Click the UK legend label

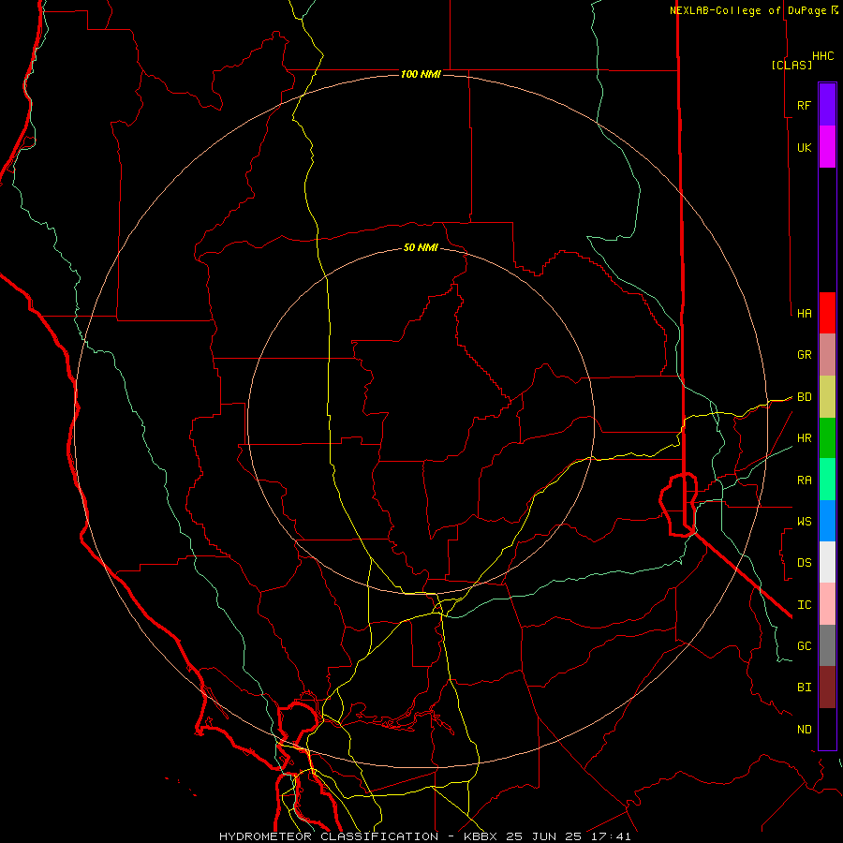tap(804, 147)
